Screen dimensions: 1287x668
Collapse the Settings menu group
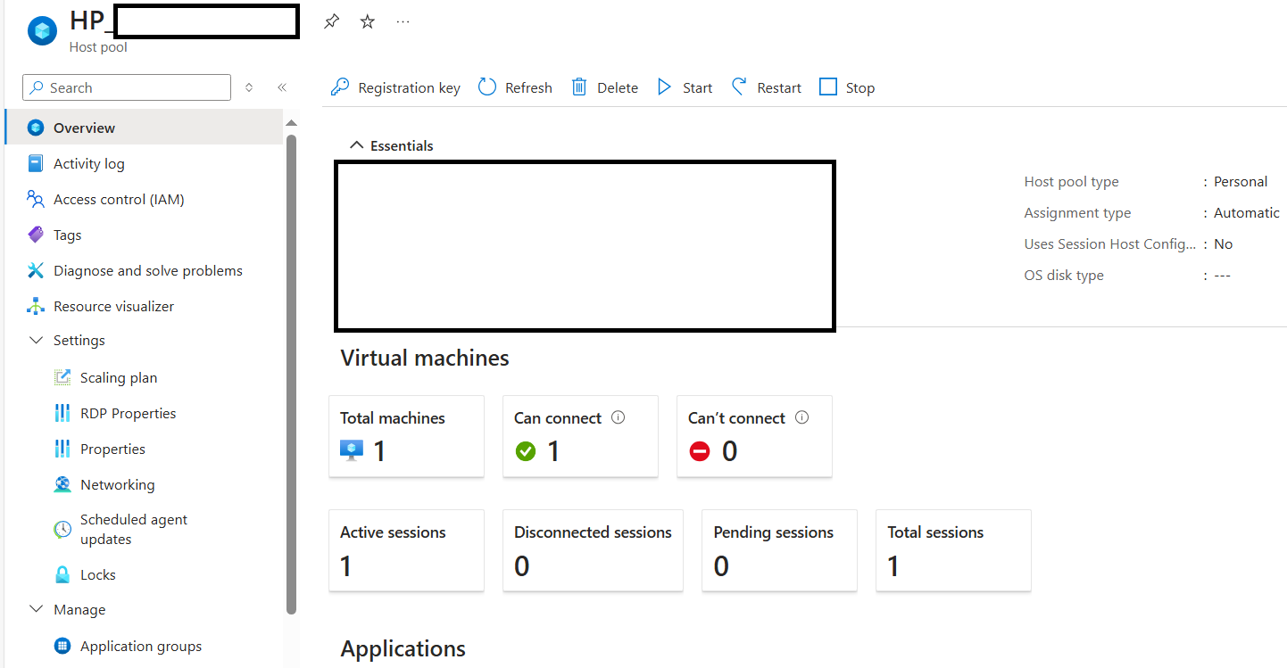pyautogui.click(x=37, y=340)
